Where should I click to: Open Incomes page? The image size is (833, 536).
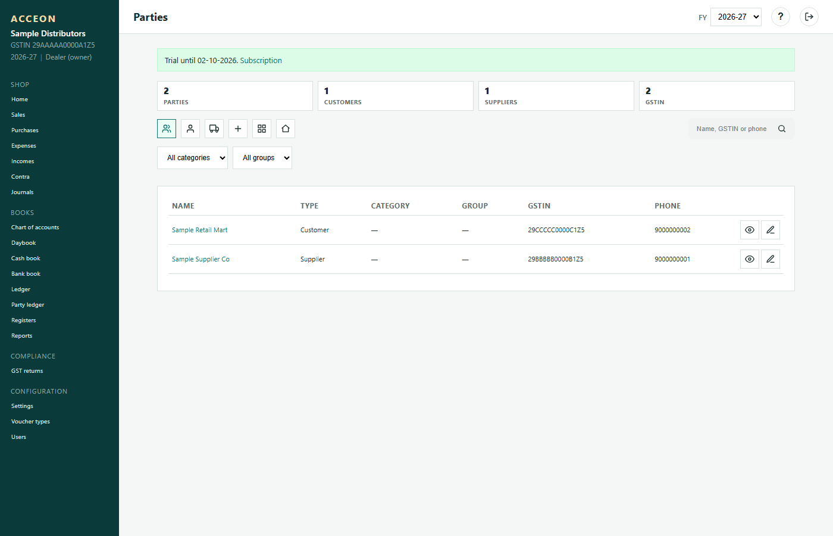pyautogui.click(x=23, y=161)
